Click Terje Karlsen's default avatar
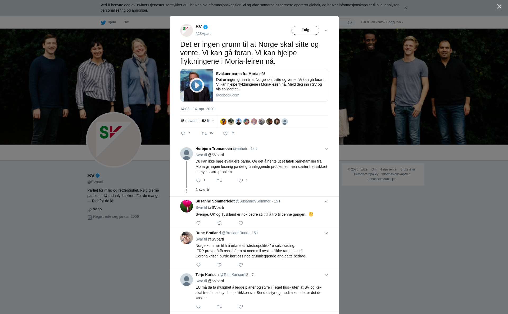Image resolution: width=508 pixels, height=314 pixels. [x=187, y=280]
